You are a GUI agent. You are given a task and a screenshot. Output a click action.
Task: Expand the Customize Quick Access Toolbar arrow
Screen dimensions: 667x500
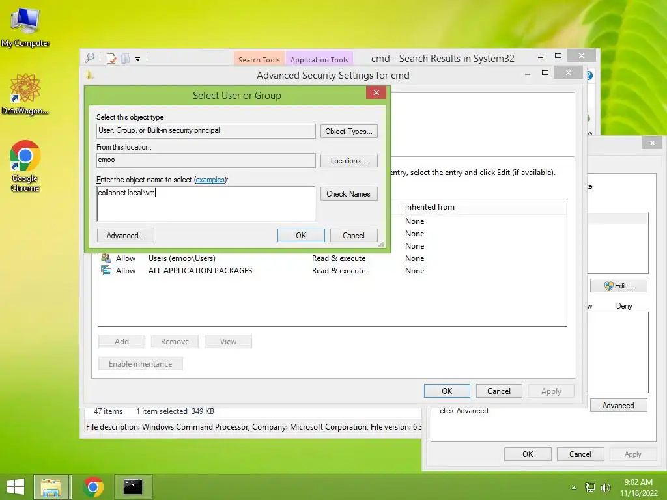click(x=138, y=59)
